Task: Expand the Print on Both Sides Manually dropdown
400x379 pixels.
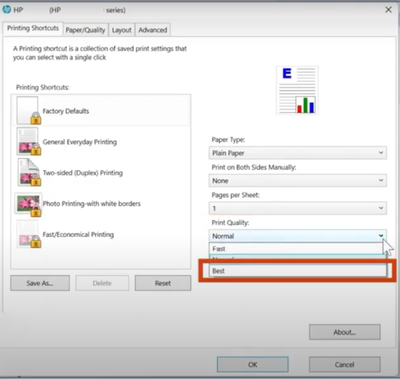Action: [297, 181]
